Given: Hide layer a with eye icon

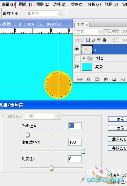Looking at the screenshot, I should pos(77,49).
